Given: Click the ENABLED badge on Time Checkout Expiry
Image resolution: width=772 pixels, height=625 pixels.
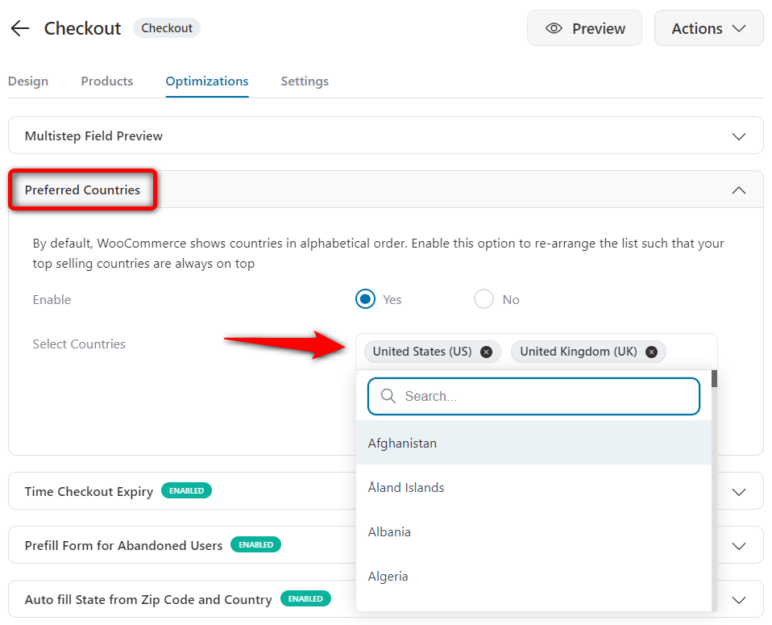Looking at the screenshot, I should 186,490.
